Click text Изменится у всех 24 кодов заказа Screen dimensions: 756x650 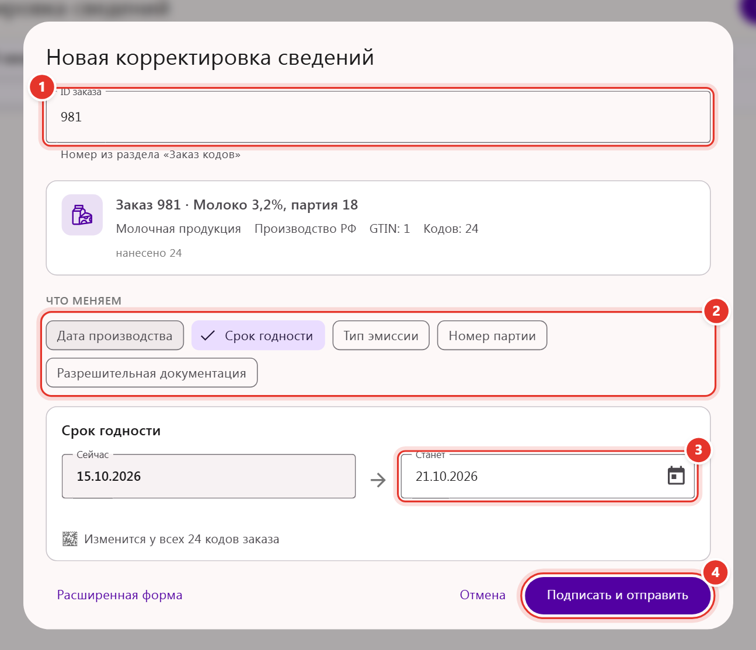(x=182, y=539)
